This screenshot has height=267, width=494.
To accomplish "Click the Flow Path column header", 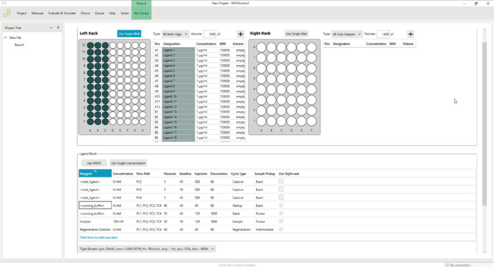I will pyautogui.click(x=144, y=174).
